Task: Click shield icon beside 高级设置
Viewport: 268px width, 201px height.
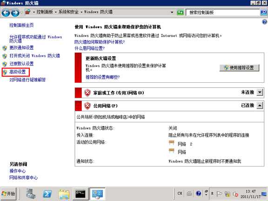Action: click(x=5, y=72)
